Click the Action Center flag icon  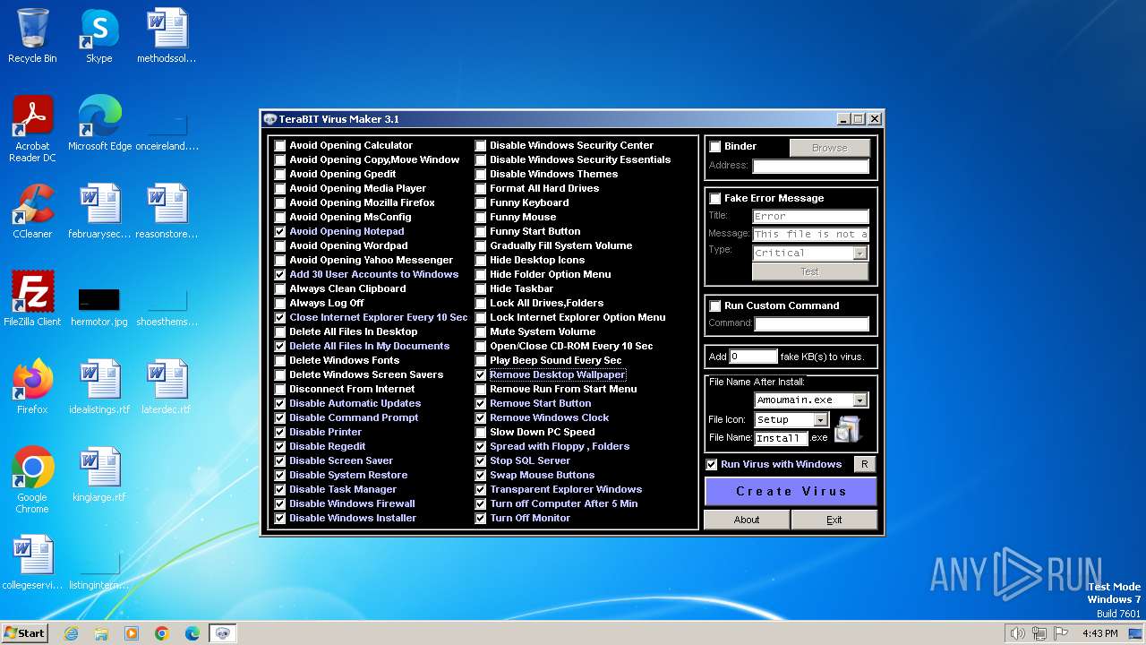(1062, 633)
